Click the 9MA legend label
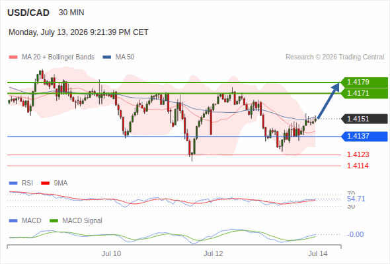390x264 pixels. (x=61, y=183)
